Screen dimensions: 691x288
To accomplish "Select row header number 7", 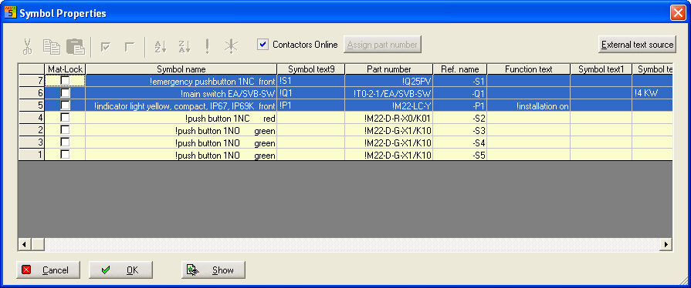I will [32, 81].
